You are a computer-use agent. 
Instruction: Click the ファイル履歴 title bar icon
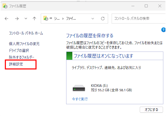click(5, 6)
